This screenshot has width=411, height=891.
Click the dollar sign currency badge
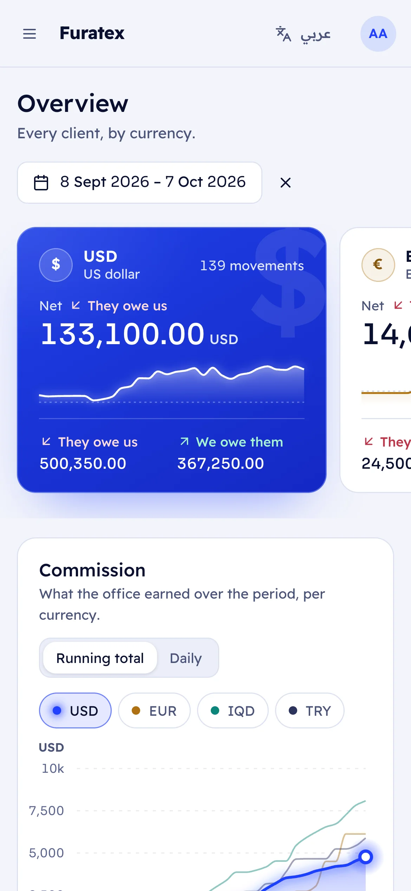tap(56, 265)
